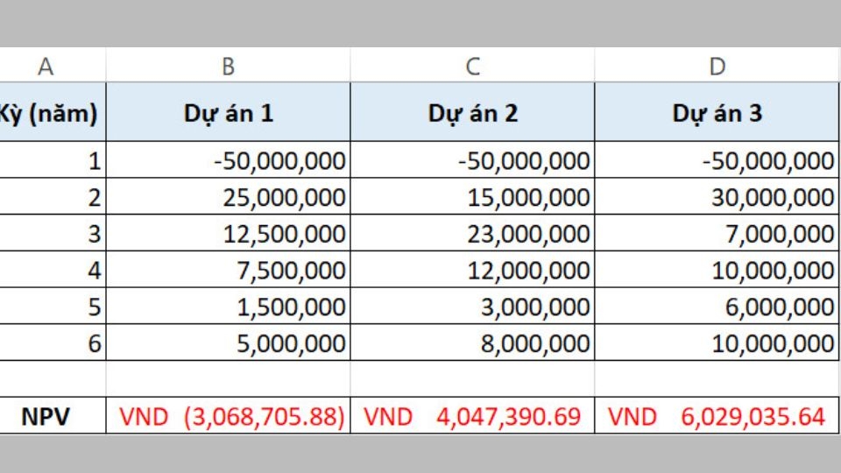Click the 'Kỳ (năm)' header cell
Image resolution: width=841 pixels, height=473 pixels.
53,112
